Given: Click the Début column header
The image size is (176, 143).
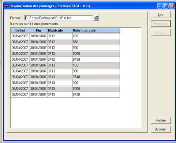Looking at the screenshot, I should coord(20,30).
